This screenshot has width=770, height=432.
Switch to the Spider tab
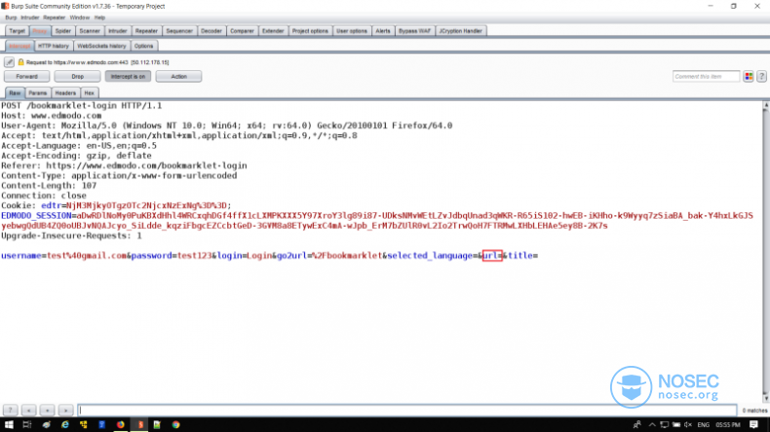(x=62, y=31)
